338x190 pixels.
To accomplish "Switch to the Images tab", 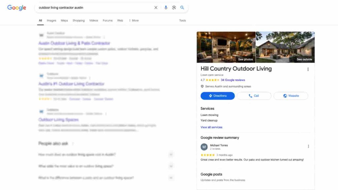I will 51,20.
